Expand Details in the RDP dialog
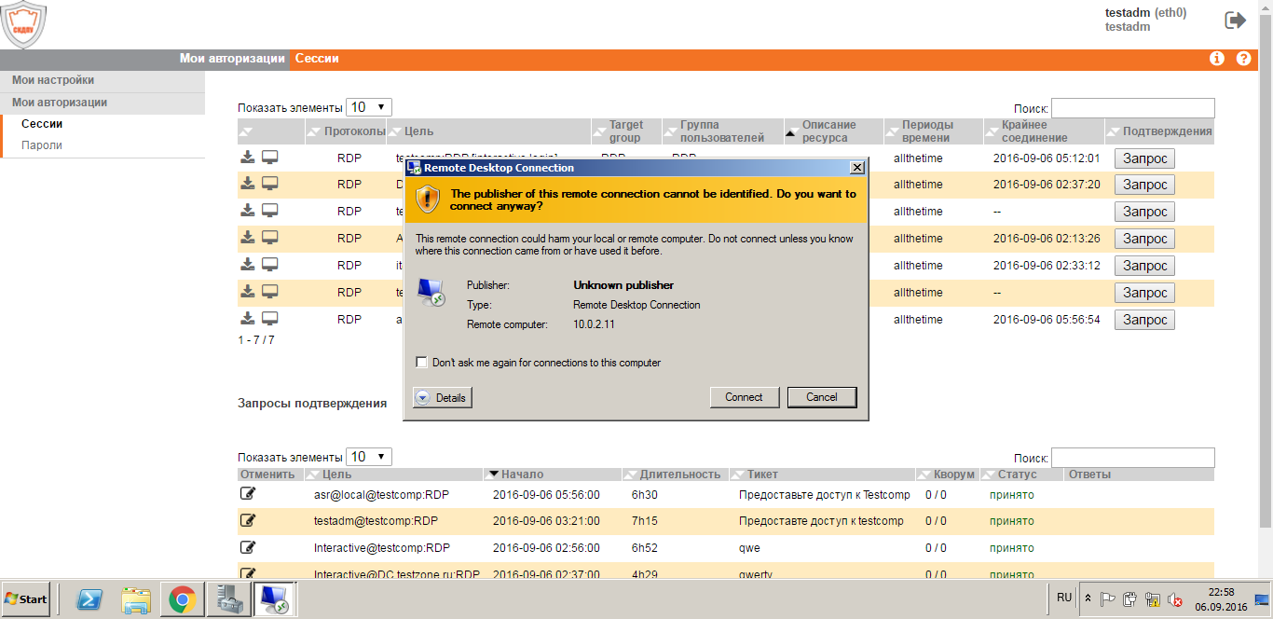The height and width of the screenshot is (619, 1273). pyautogui.click(x=443, y=398)
